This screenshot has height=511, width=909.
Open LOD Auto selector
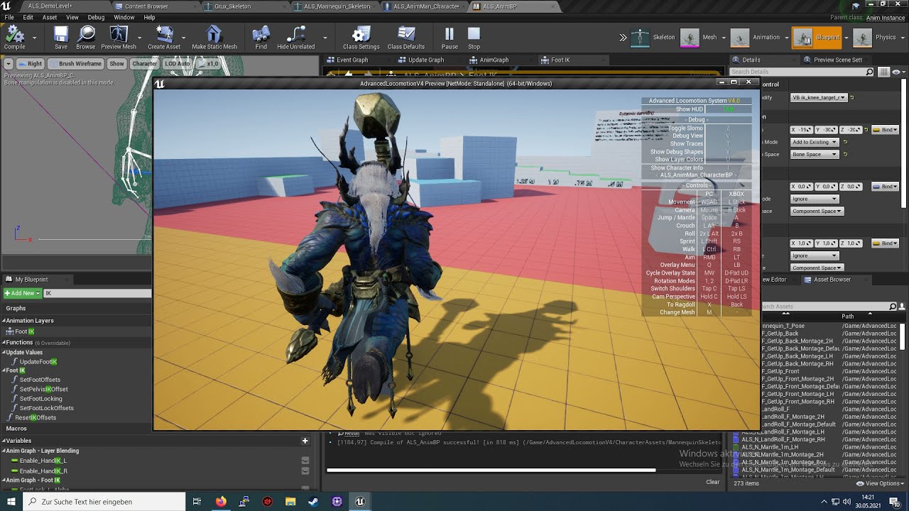(x=178, y=64)
